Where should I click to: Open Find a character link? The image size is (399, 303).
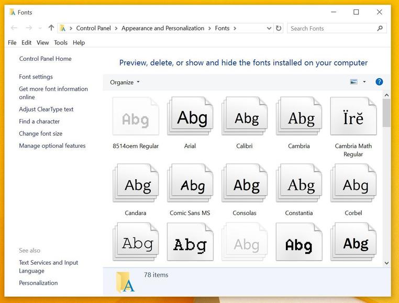coord(39,121)
